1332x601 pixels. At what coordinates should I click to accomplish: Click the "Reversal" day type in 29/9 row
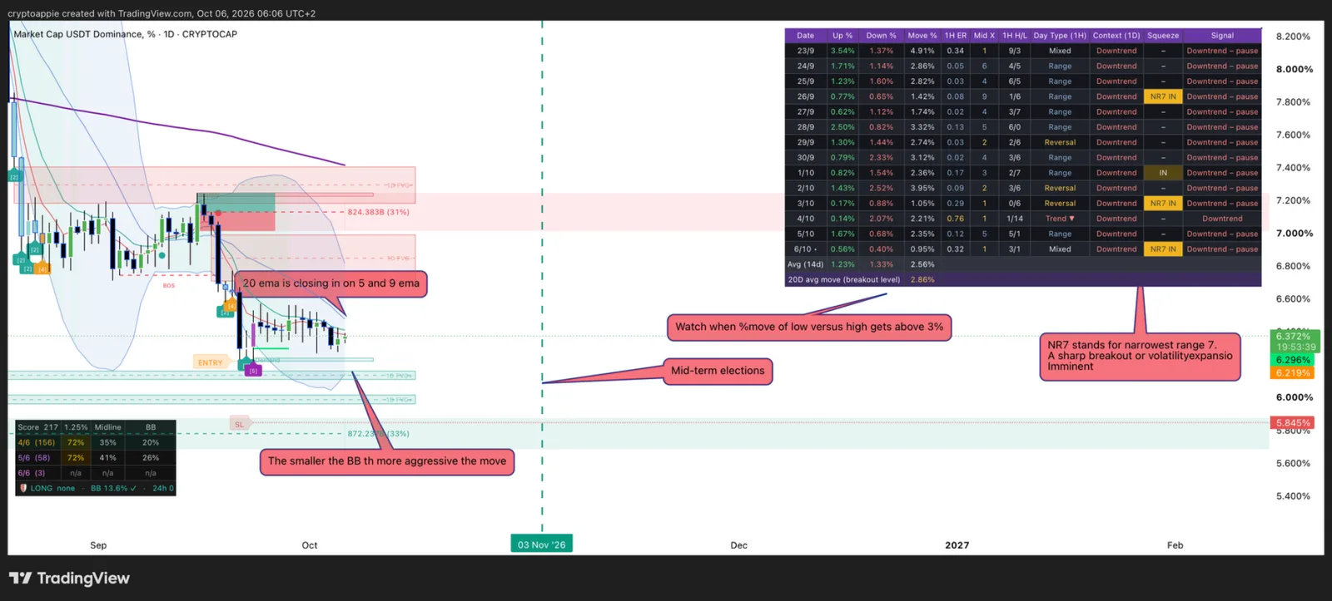1060,142
